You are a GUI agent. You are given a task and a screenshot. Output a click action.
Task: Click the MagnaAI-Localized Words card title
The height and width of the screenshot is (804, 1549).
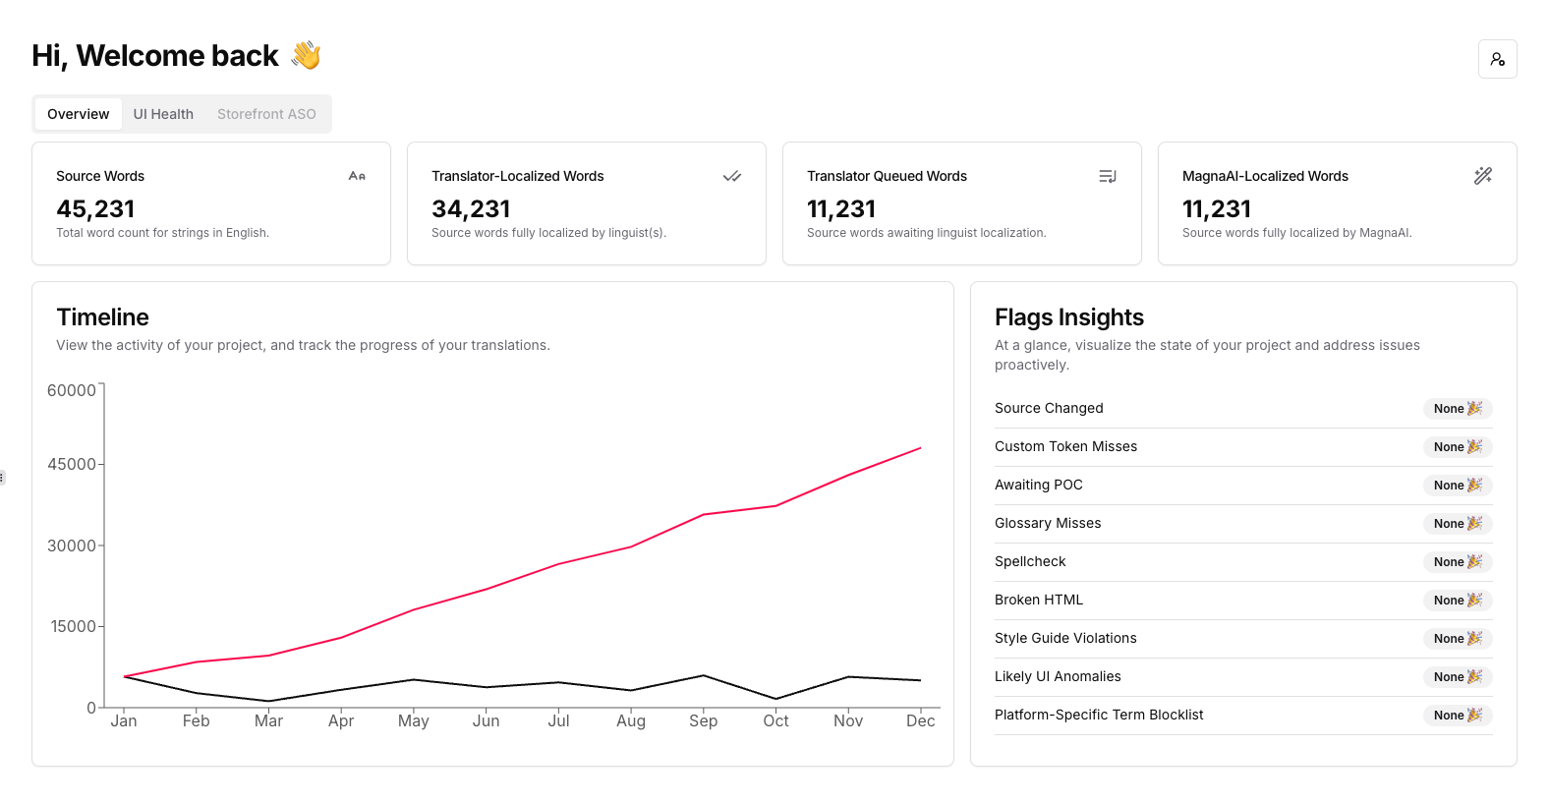click(1265, 176)
